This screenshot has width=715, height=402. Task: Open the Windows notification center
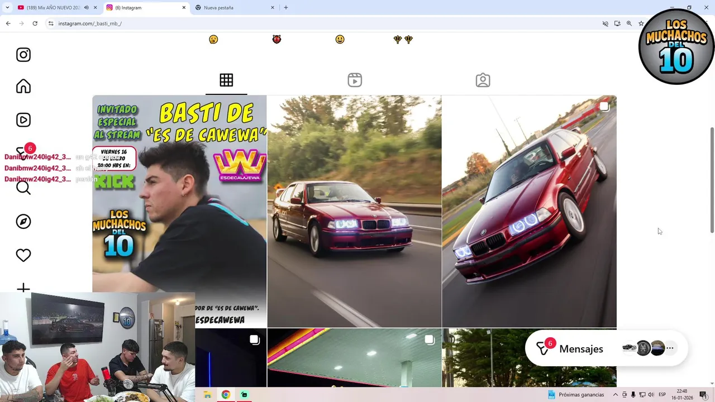coord(703,395)
